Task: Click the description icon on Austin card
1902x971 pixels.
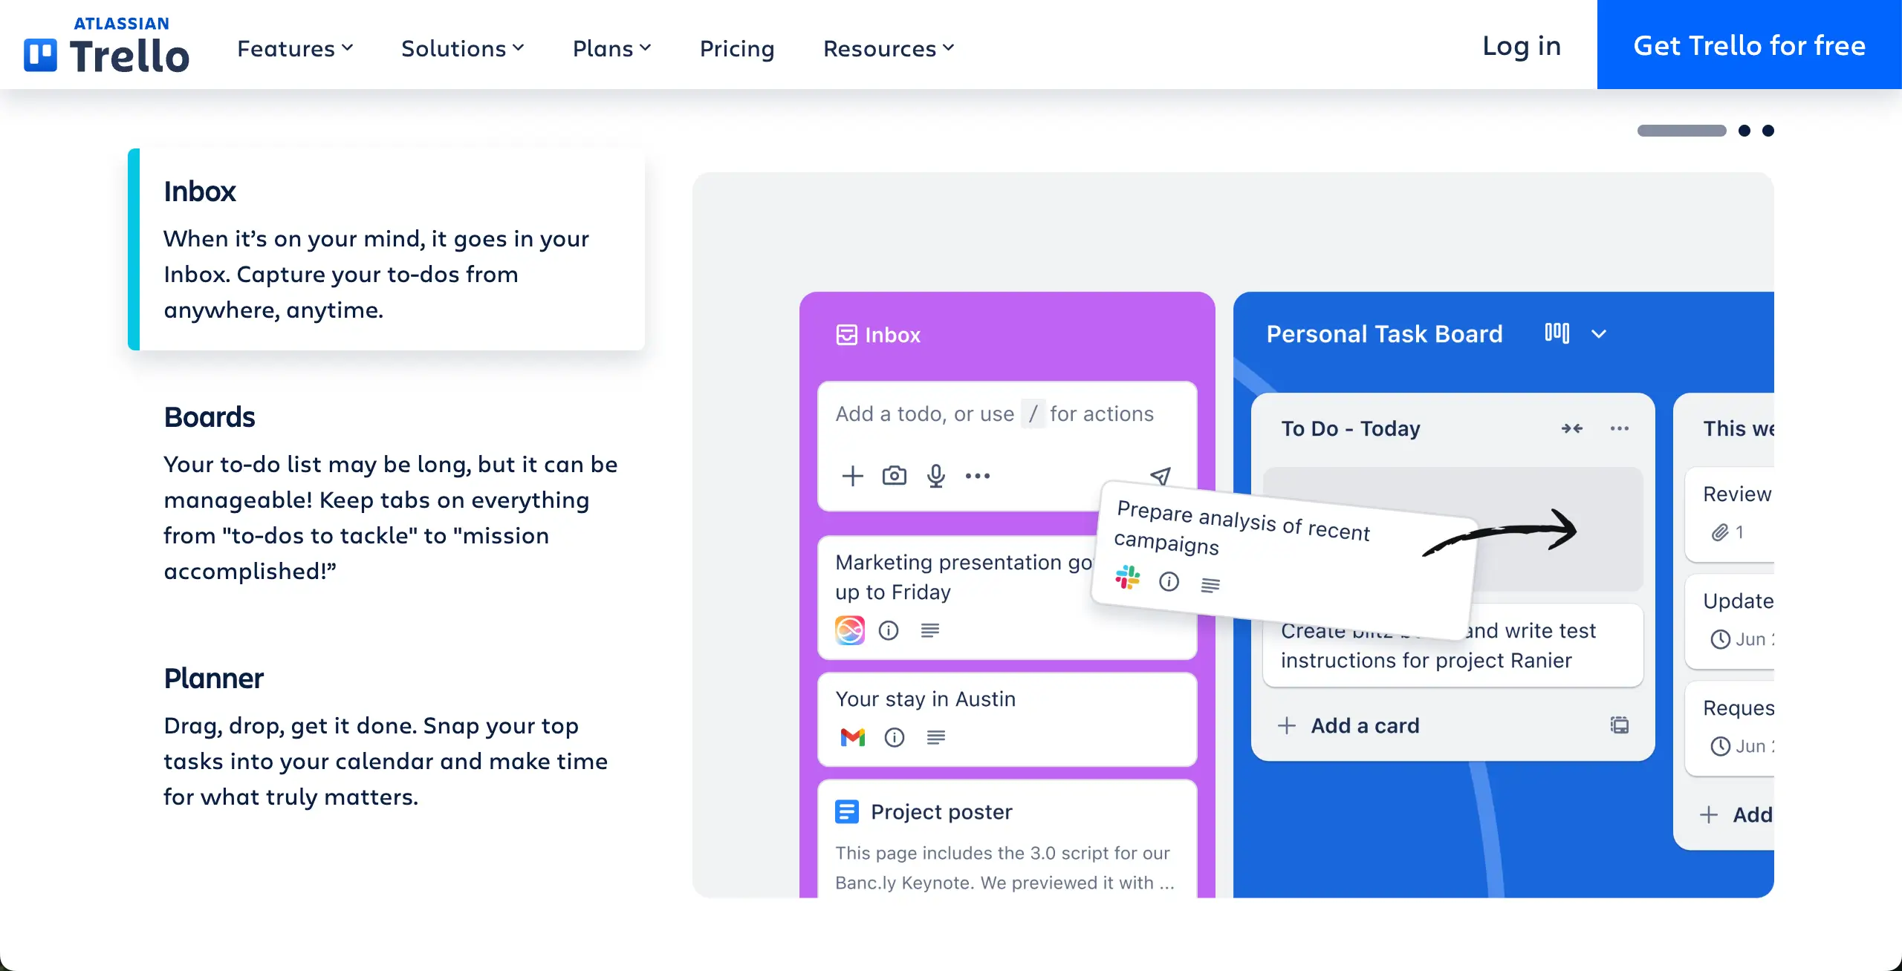Action: coord(936,737)
